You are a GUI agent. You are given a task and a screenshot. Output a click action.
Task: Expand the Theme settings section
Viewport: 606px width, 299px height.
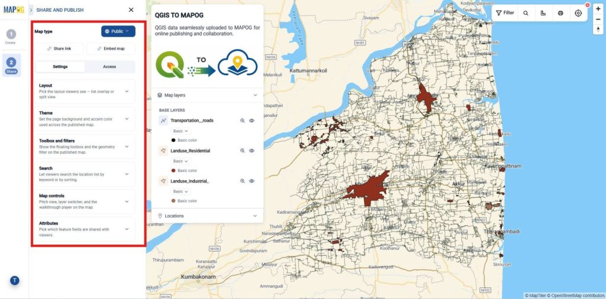click(x=85, y=119)
